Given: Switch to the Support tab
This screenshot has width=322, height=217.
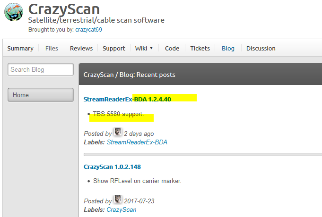Looking at the screenshot, I should point(114,48).
